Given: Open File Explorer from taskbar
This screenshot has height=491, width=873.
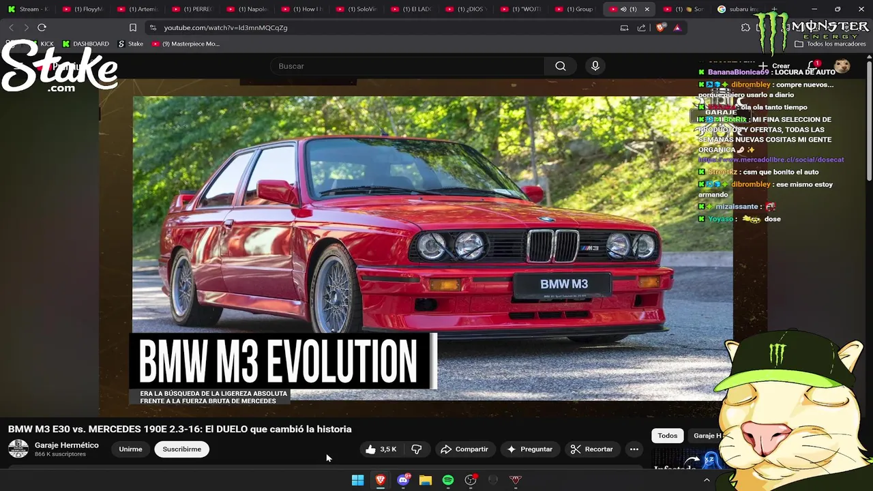Looking at the screenshot, I should pyautogui.click(x=426, y=480).
